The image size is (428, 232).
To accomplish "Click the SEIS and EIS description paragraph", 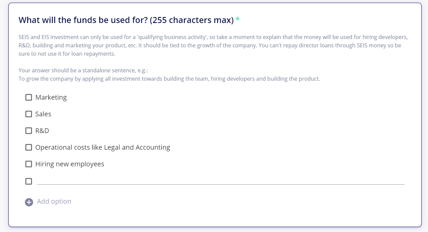I will tap(213, 45).
